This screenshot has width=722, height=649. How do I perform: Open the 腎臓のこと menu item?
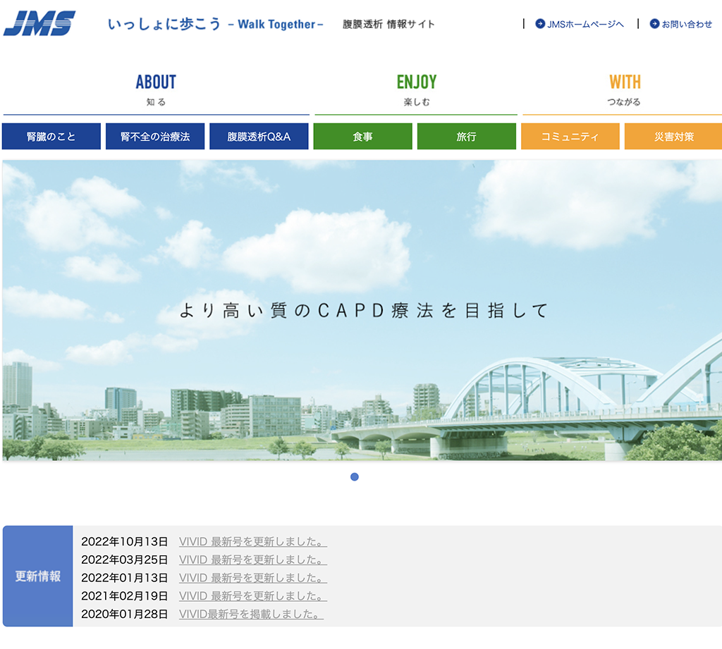(51, 137)
